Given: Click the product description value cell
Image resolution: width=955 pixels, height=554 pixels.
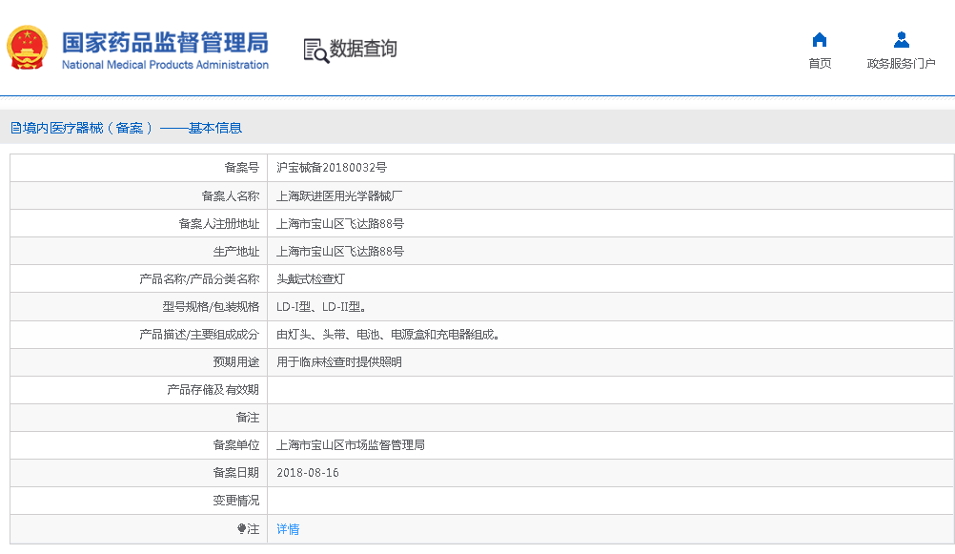Looking at the screenshot, I should point(388,335).
